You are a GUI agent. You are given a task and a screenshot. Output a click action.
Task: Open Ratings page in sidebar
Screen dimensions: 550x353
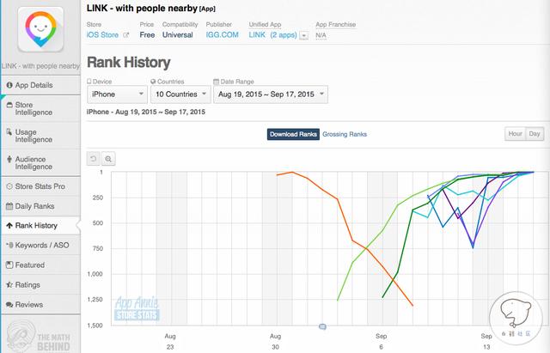point(28,284)
